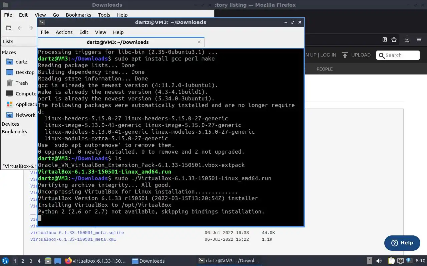The image size is (427, 266).
Task: Open the terminal Help menu
Action: coord(118,32)
